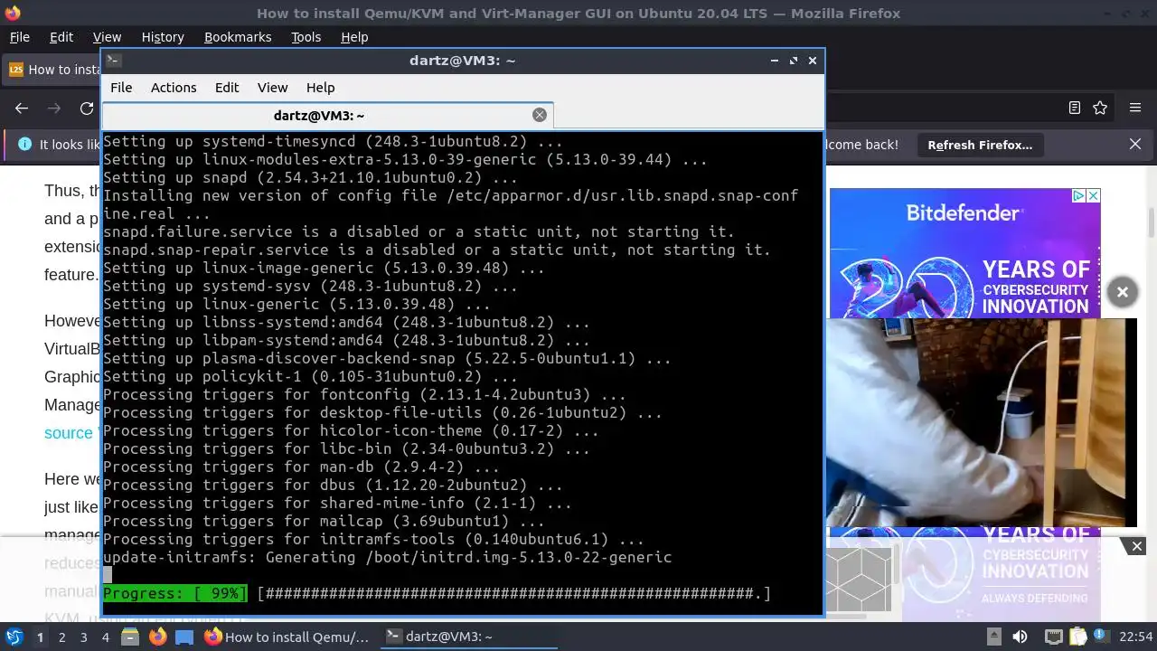The width and height of the screenshot is (1157, 651).
Task: Switch to Firefox 'How to install Qemu' taskbar entry
Action: click(x=287, y=637)
